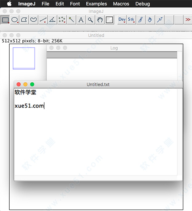Select the Angle tool
Screen dimensions: 192x211
pos(52,20)
